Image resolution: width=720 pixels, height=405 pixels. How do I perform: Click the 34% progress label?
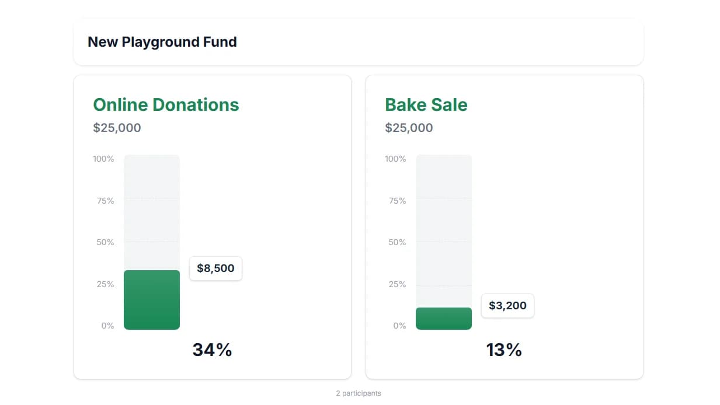[x=212, y=350]
